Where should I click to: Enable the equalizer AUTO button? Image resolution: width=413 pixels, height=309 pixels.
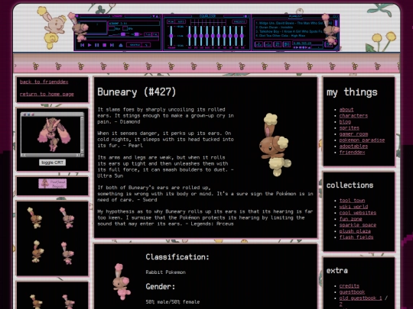pyautogui.click(x=180, y=21)
